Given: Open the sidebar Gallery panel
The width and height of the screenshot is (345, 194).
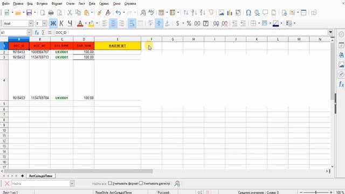Looking at the screenshot, I should [x=341, y=65].
